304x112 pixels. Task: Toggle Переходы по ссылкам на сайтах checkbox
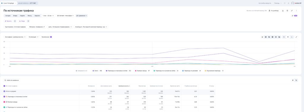[x=4, y=107]
